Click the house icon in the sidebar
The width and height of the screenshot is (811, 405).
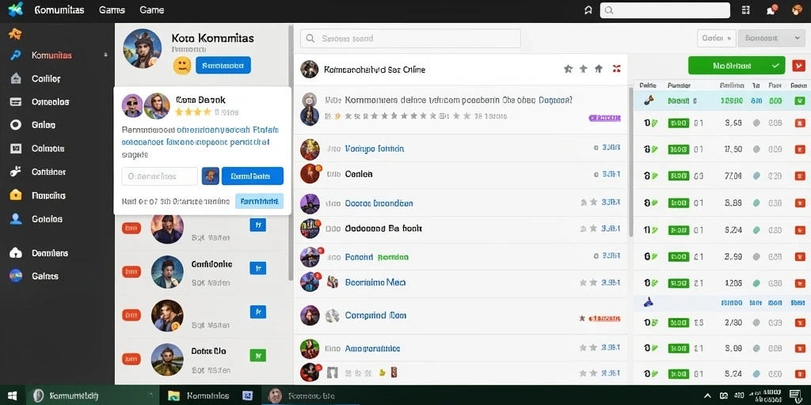click(x=16, y=78)
